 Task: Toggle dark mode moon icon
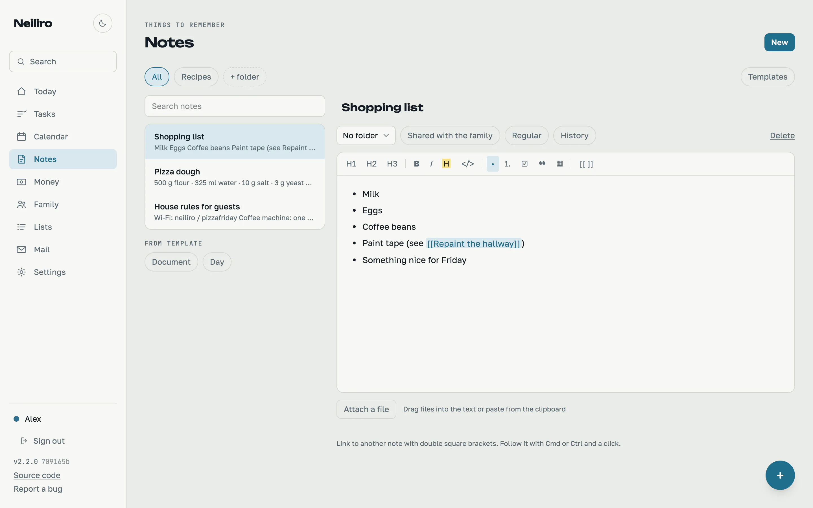click(x=102, y=23)
